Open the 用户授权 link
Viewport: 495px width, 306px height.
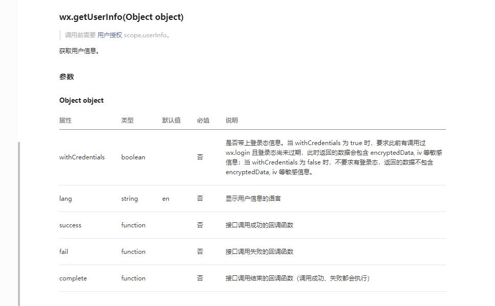(x=110, y=35)
